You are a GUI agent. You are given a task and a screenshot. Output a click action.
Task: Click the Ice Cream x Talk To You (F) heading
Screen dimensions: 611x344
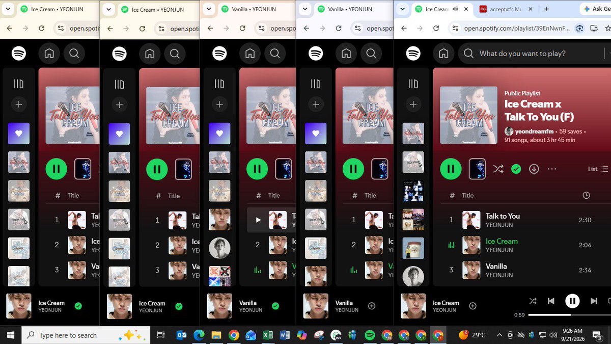539,110
